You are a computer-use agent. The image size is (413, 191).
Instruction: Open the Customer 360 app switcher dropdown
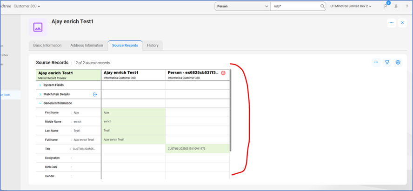(26, 6)
